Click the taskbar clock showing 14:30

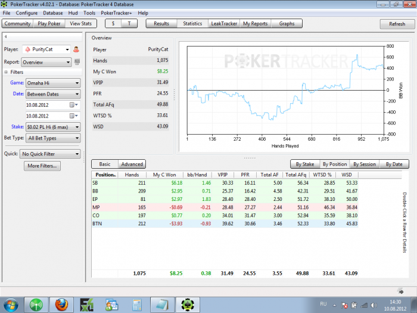395,305
